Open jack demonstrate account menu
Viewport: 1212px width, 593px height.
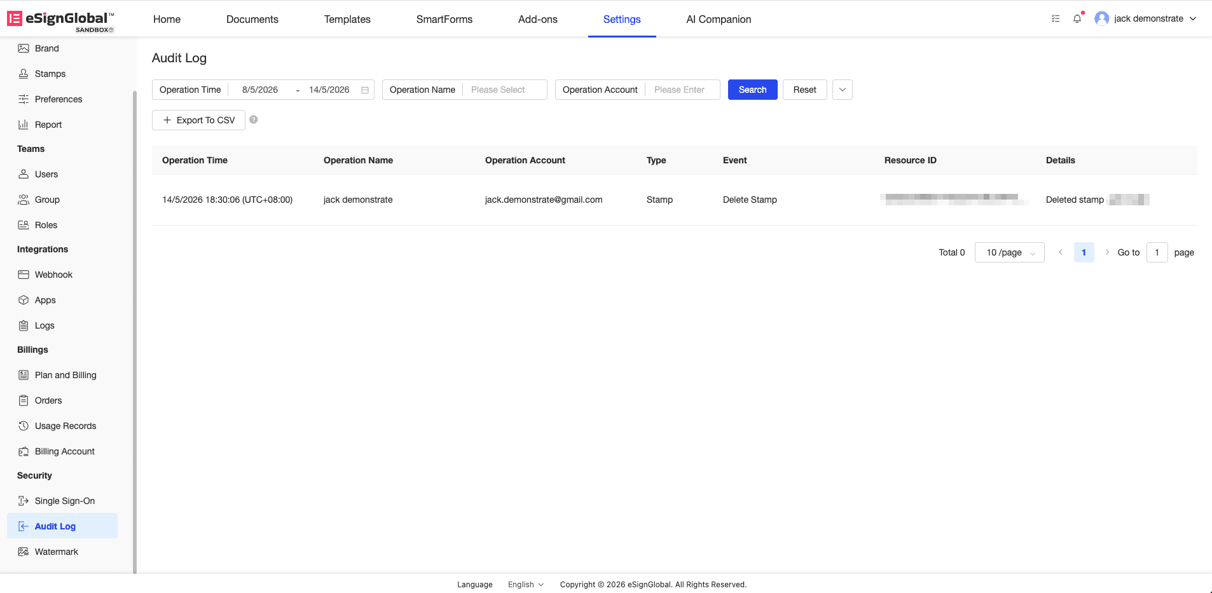click(x=1146, y=18)
